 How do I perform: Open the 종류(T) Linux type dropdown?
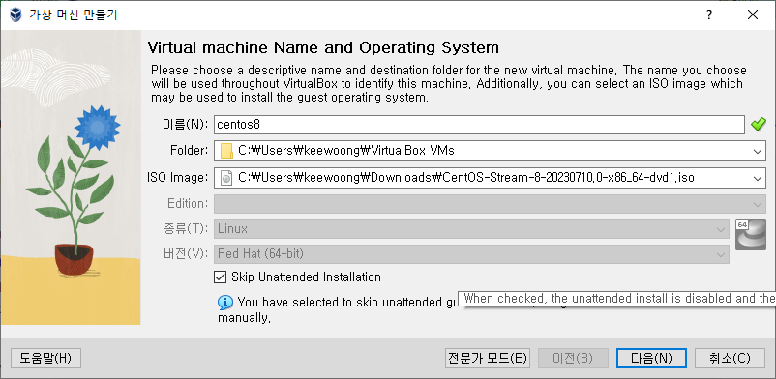[471, 229]
